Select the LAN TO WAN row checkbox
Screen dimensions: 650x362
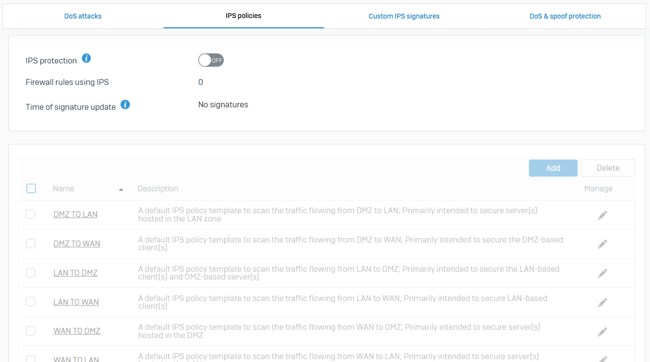click(31, 302)
